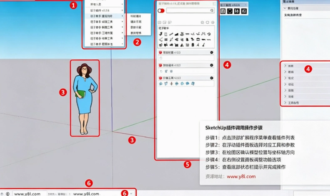This screenshot has width=330, height=196.
Task: Collapse the second plugin section via black button
Action: [x=211, y=65]
